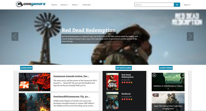Open Halo Master Chief Collection video
The width and height of the screenshot is (206, 111).
[168, 102]
